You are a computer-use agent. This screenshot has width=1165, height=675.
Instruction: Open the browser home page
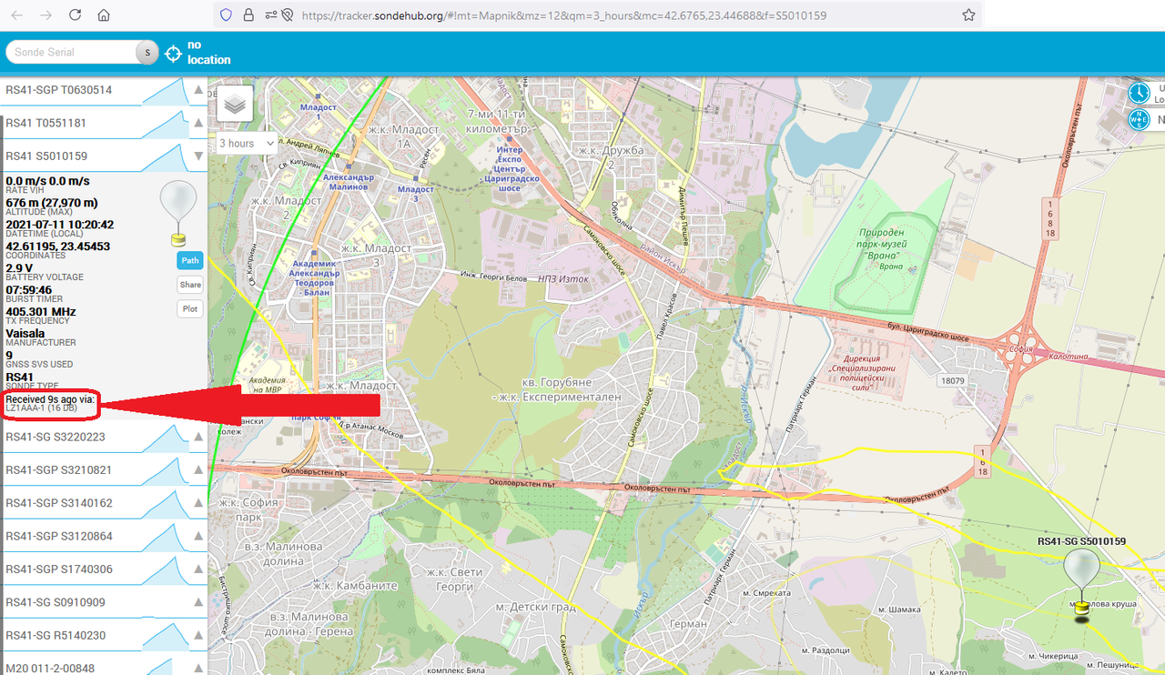(104, 15)
